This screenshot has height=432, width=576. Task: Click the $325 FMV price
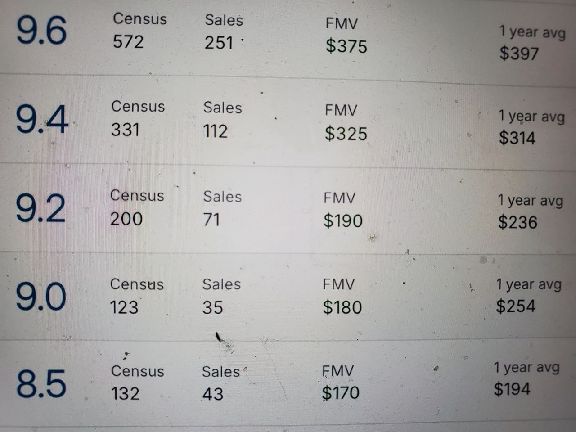coord(346,133)
